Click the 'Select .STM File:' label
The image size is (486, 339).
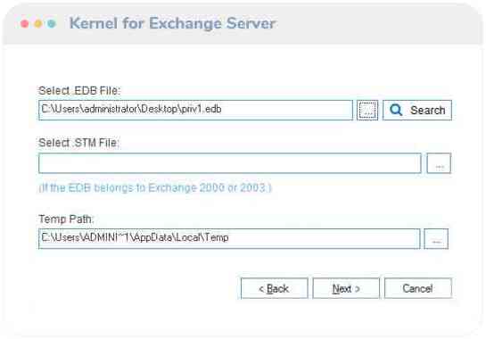coord(78,143)
